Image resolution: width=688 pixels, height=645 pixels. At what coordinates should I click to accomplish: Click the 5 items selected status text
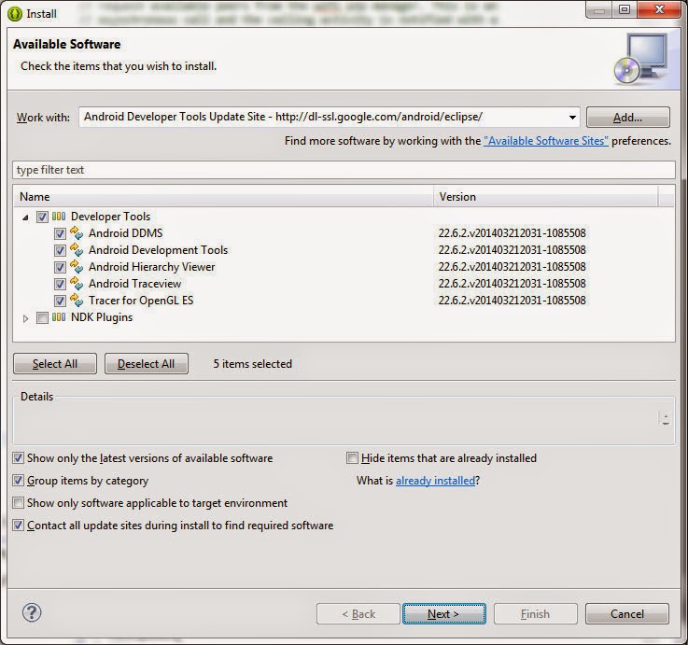pos(253,364)
